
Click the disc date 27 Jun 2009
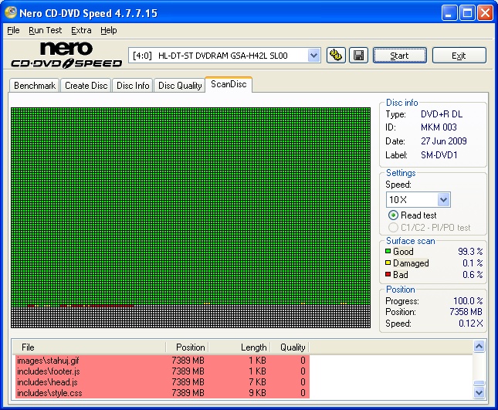tap(444, 141)
